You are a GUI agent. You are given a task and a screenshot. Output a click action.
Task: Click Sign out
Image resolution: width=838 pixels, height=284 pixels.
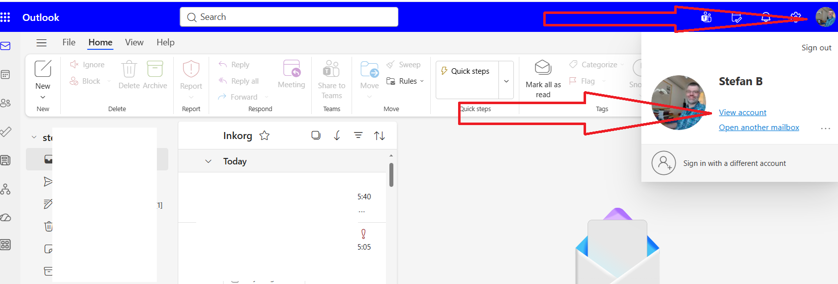pyautogui.click(x=816, y=48)
